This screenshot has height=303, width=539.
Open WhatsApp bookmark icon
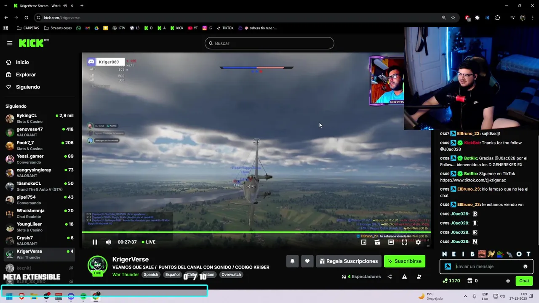point(78,28)
